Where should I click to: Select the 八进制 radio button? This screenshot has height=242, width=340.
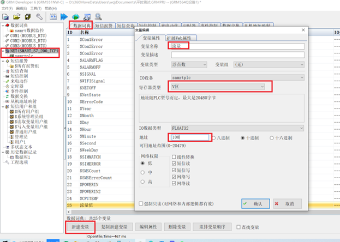(214, 138)
